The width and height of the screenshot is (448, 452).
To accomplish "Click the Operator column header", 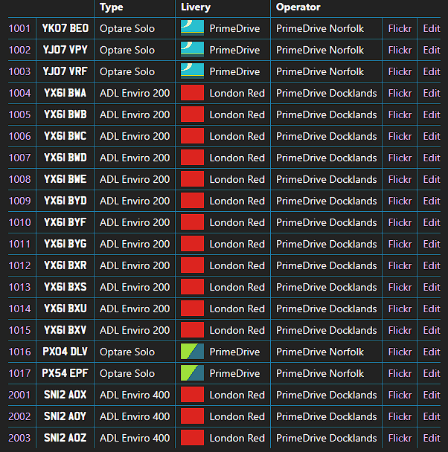I will tap(298, 7).
